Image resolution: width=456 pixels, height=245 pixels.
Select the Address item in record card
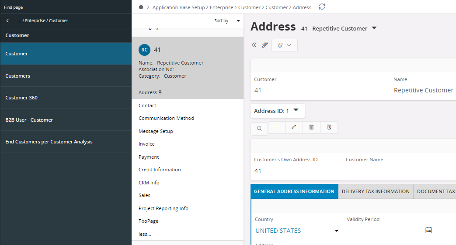click(x=148, y=92)
